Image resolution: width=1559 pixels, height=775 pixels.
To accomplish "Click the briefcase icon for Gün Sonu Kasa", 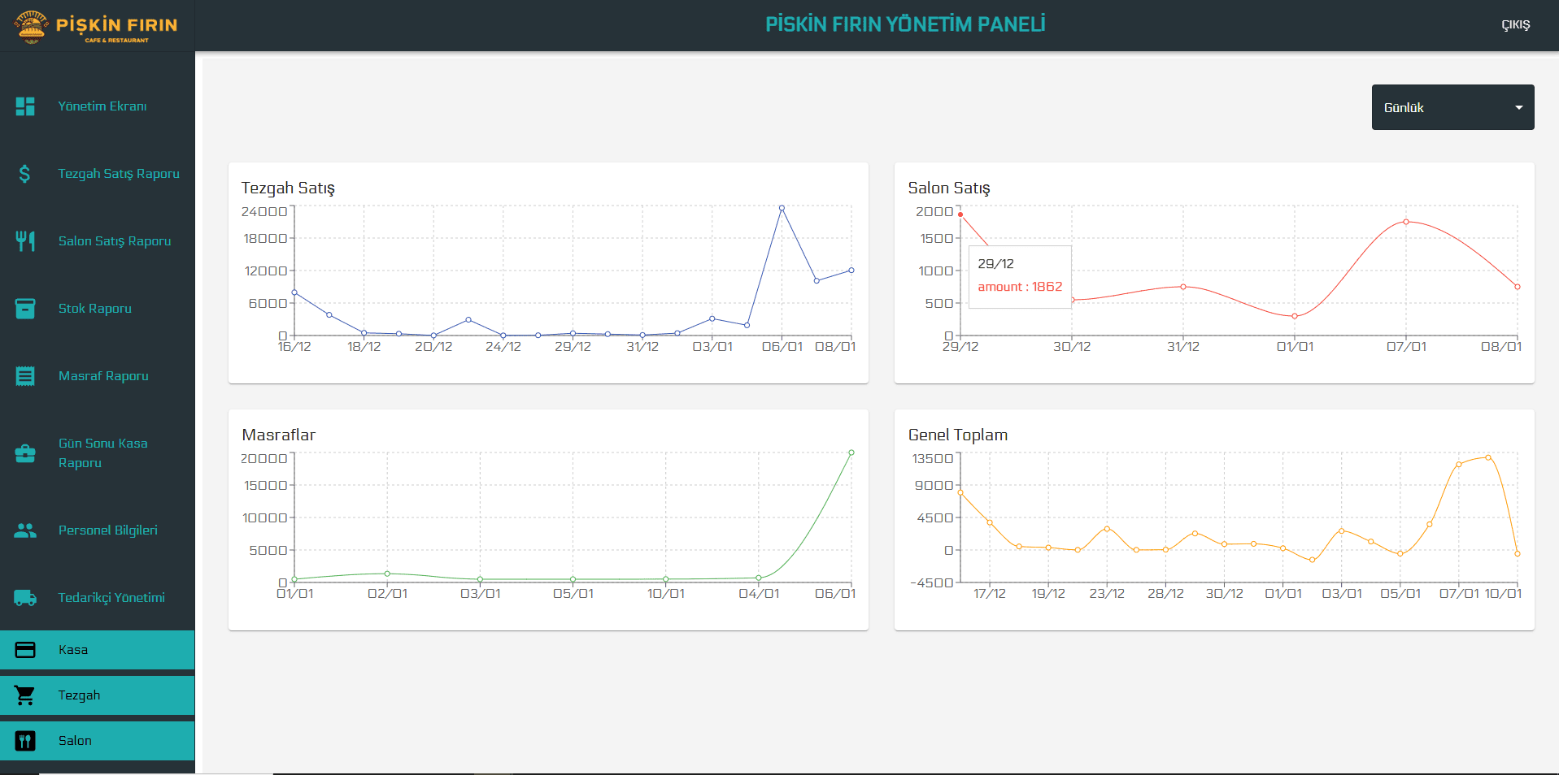I will [25, 453].
